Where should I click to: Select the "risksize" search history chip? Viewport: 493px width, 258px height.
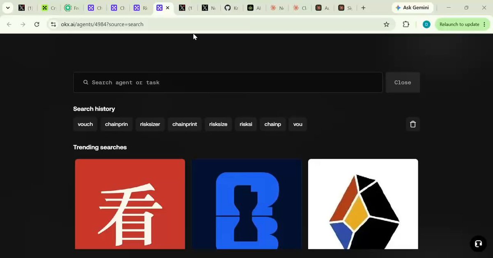tap(218, 124)
